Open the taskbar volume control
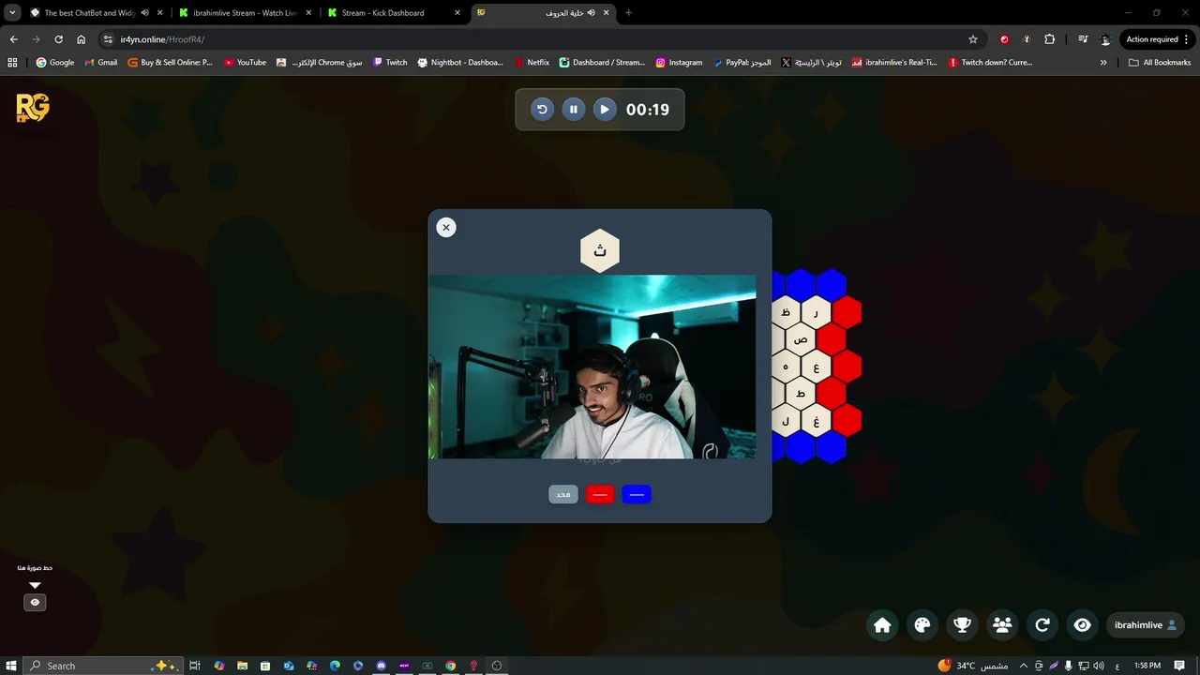The height and width of the screenshot is (675, 1200). tap(1099, 665)
